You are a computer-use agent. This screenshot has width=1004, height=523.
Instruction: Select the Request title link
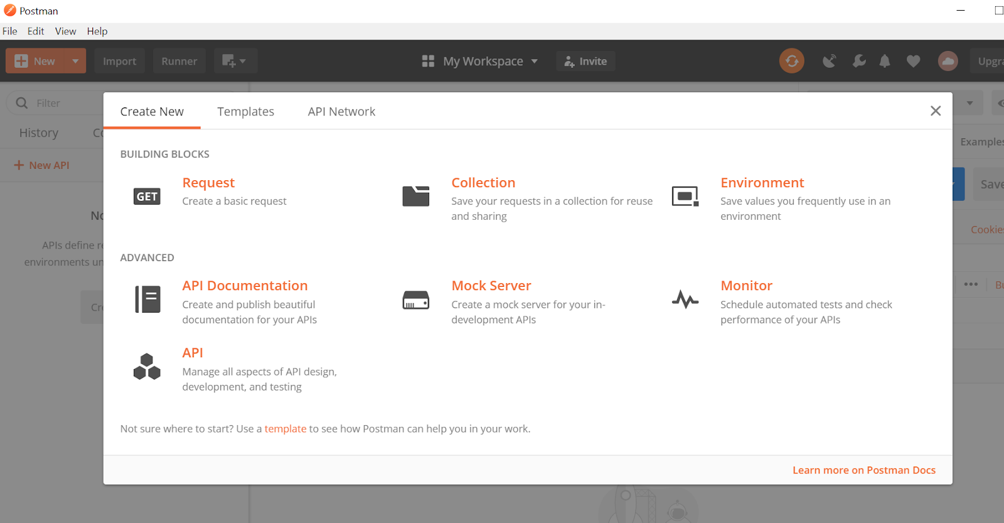(x=208, y=183)
